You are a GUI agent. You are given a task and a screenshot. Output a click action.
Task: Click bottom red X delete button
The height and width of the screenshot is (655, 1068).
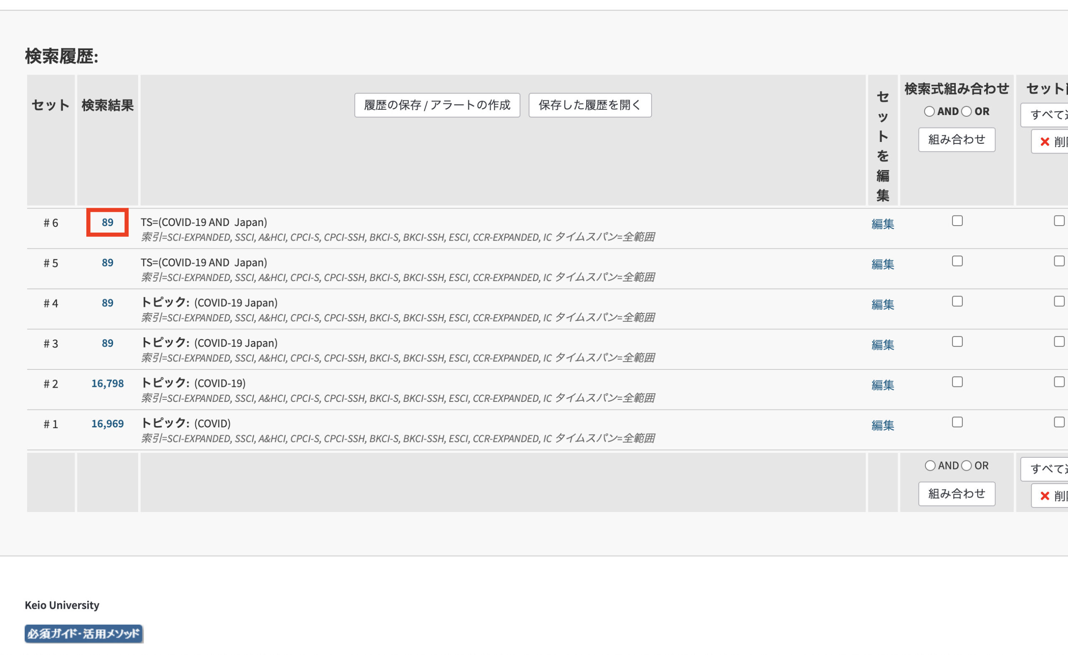click(x=1050, y=496)
